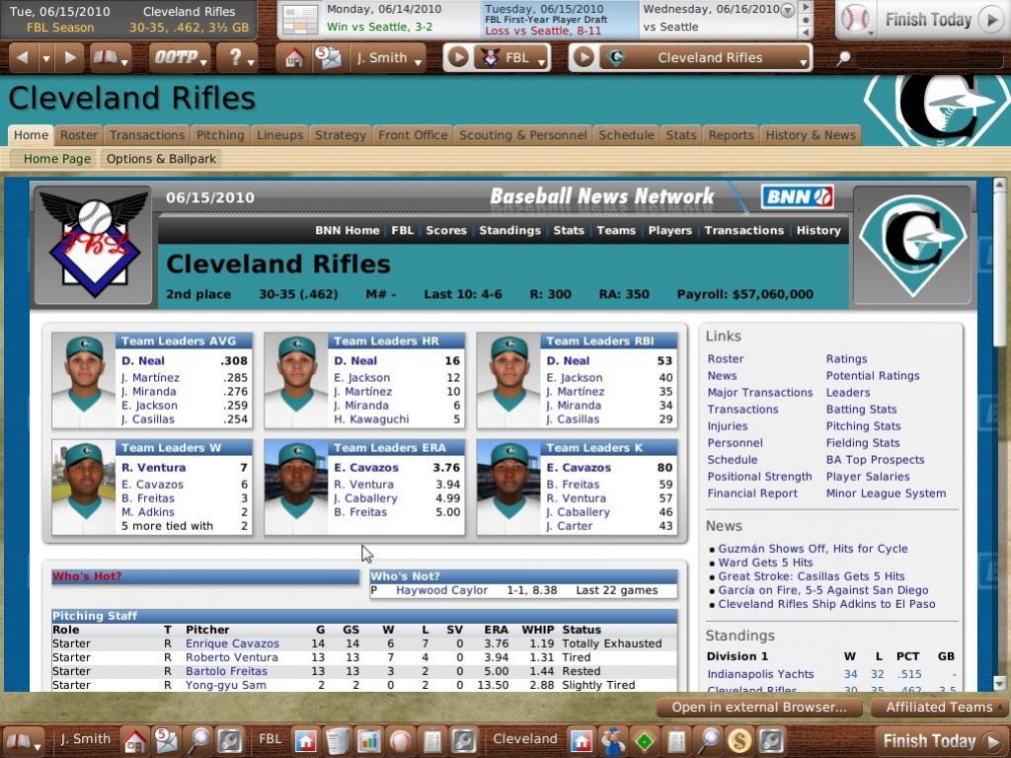Switch to the Roster tab
Screen dimensions: 1011x758
tap(78, 135)
